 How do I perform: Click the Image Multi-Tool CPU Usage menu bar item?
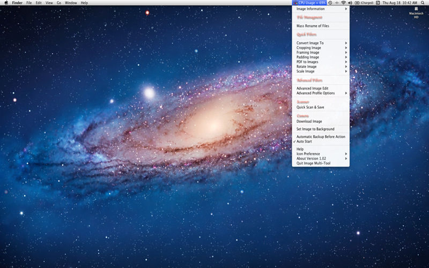[309, 3]
